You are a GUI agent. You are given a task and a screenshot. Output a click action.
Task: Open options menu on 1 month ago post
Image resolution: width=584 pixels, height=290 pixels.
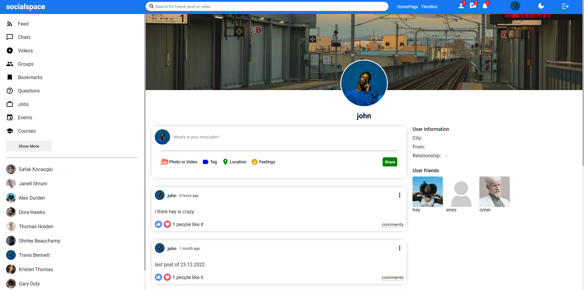click(400, 248)
